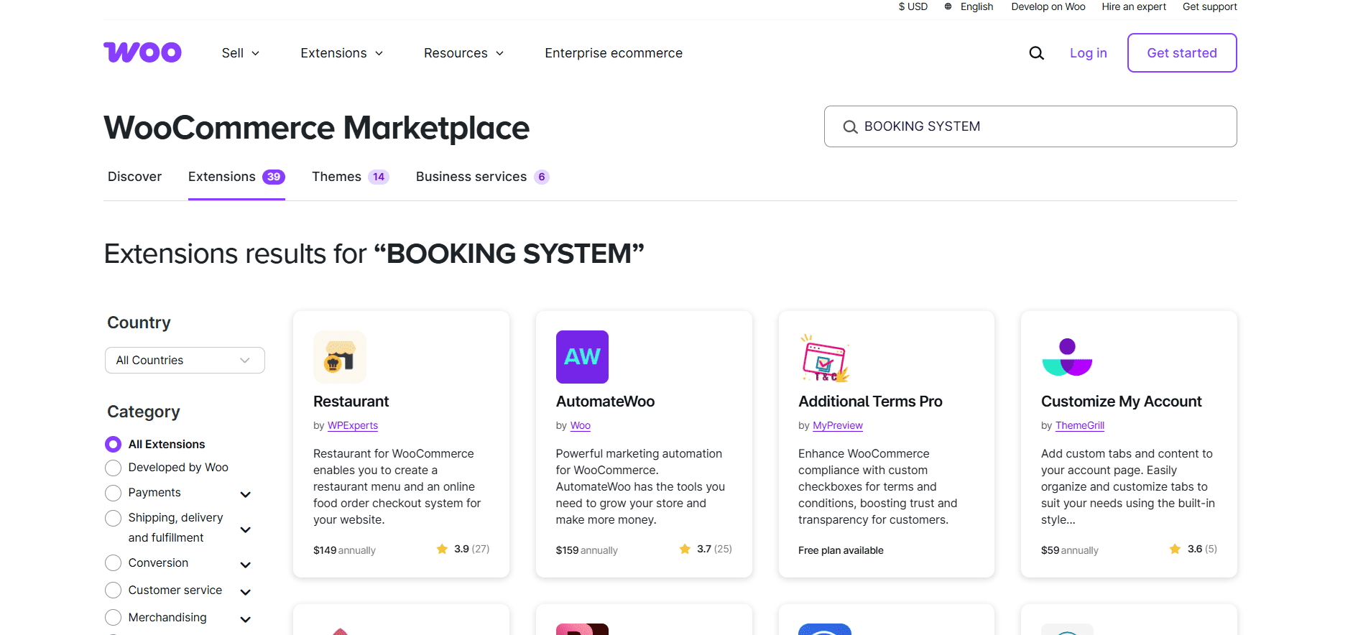Click the Hire an expert link
The width and height of the screenshot is (1353, 635).
[1134, 6]
